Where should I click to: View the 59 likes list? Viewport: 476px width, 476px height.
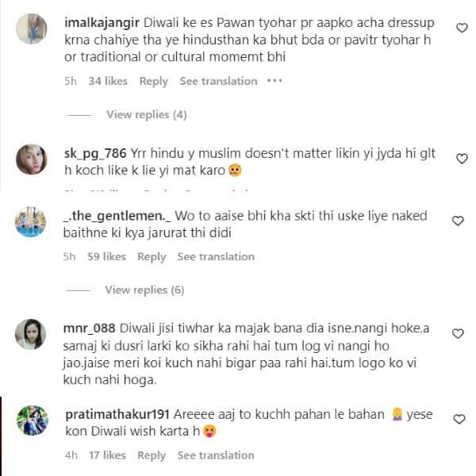tap(106, 256)
